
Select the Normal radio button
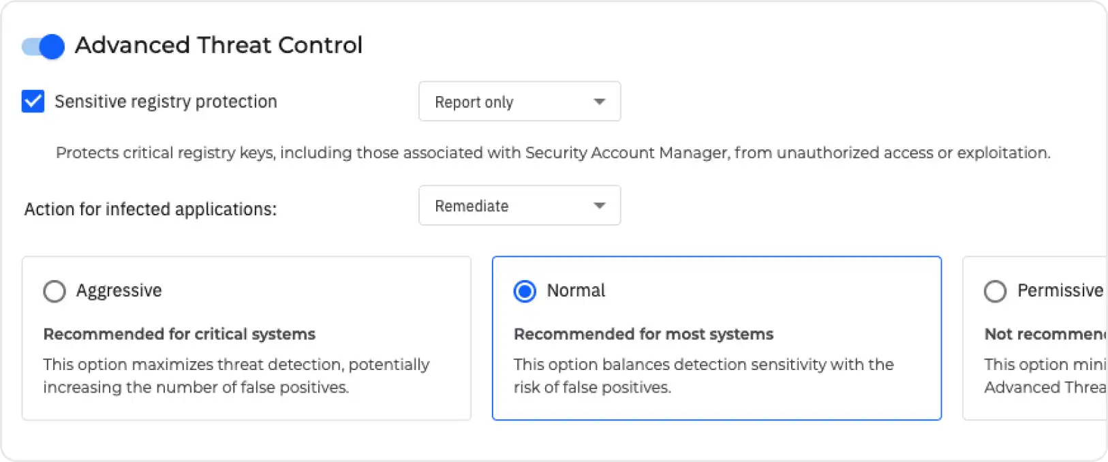coord(525,291)
